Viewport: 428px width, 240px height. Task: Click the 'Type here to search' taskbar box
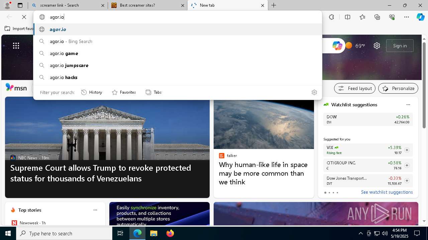64,233
